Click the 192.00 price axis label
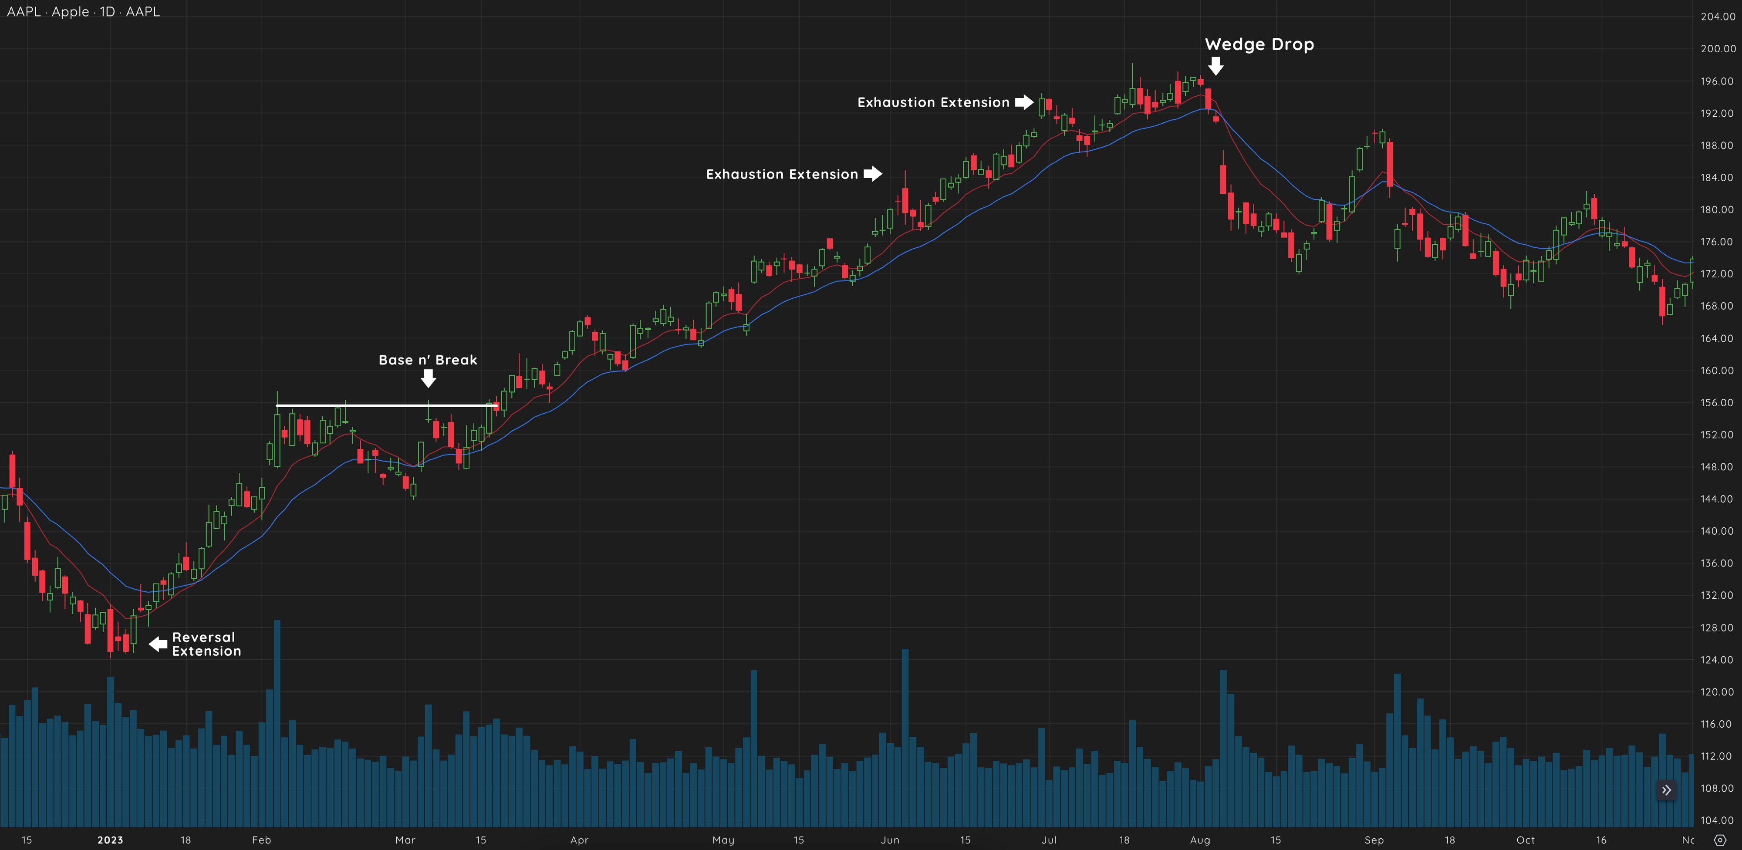Screen dimensions: 1742x850 click(1718, 113)
